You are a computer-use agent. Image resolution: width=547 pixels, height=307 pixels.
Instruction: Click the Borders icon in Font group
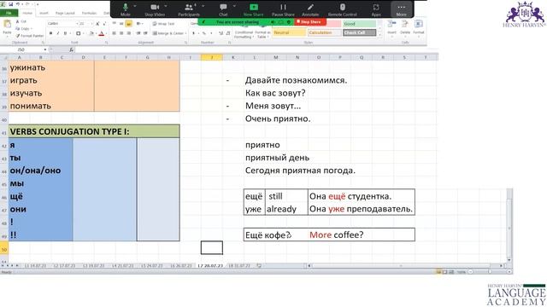click(78, 33)
